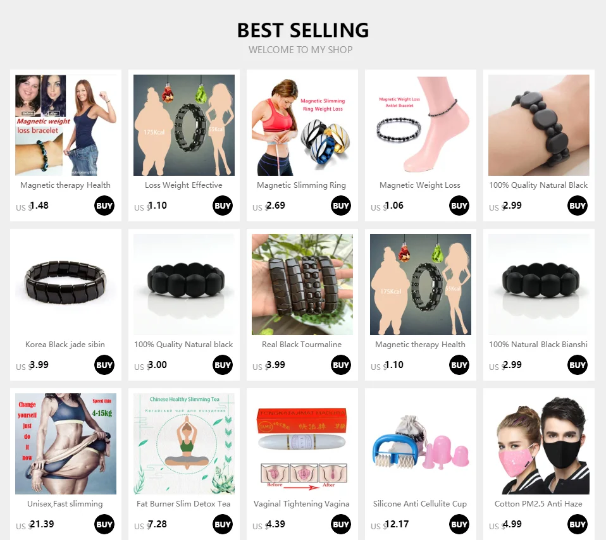
Task: Click BUY for Cotton PM2.5 Anti Haze mask
Action: [578, 524]
